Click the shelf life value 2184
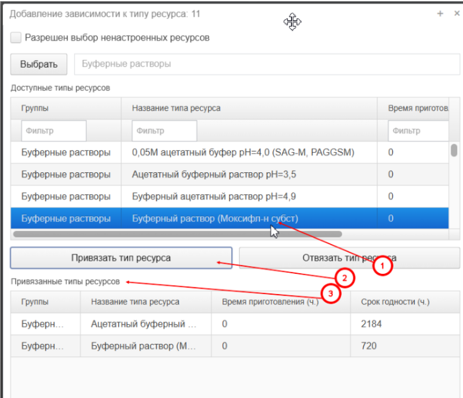Image resolution: width=463 pixels, height=398 pixels. pyautogui.click(x=371, y=324)
